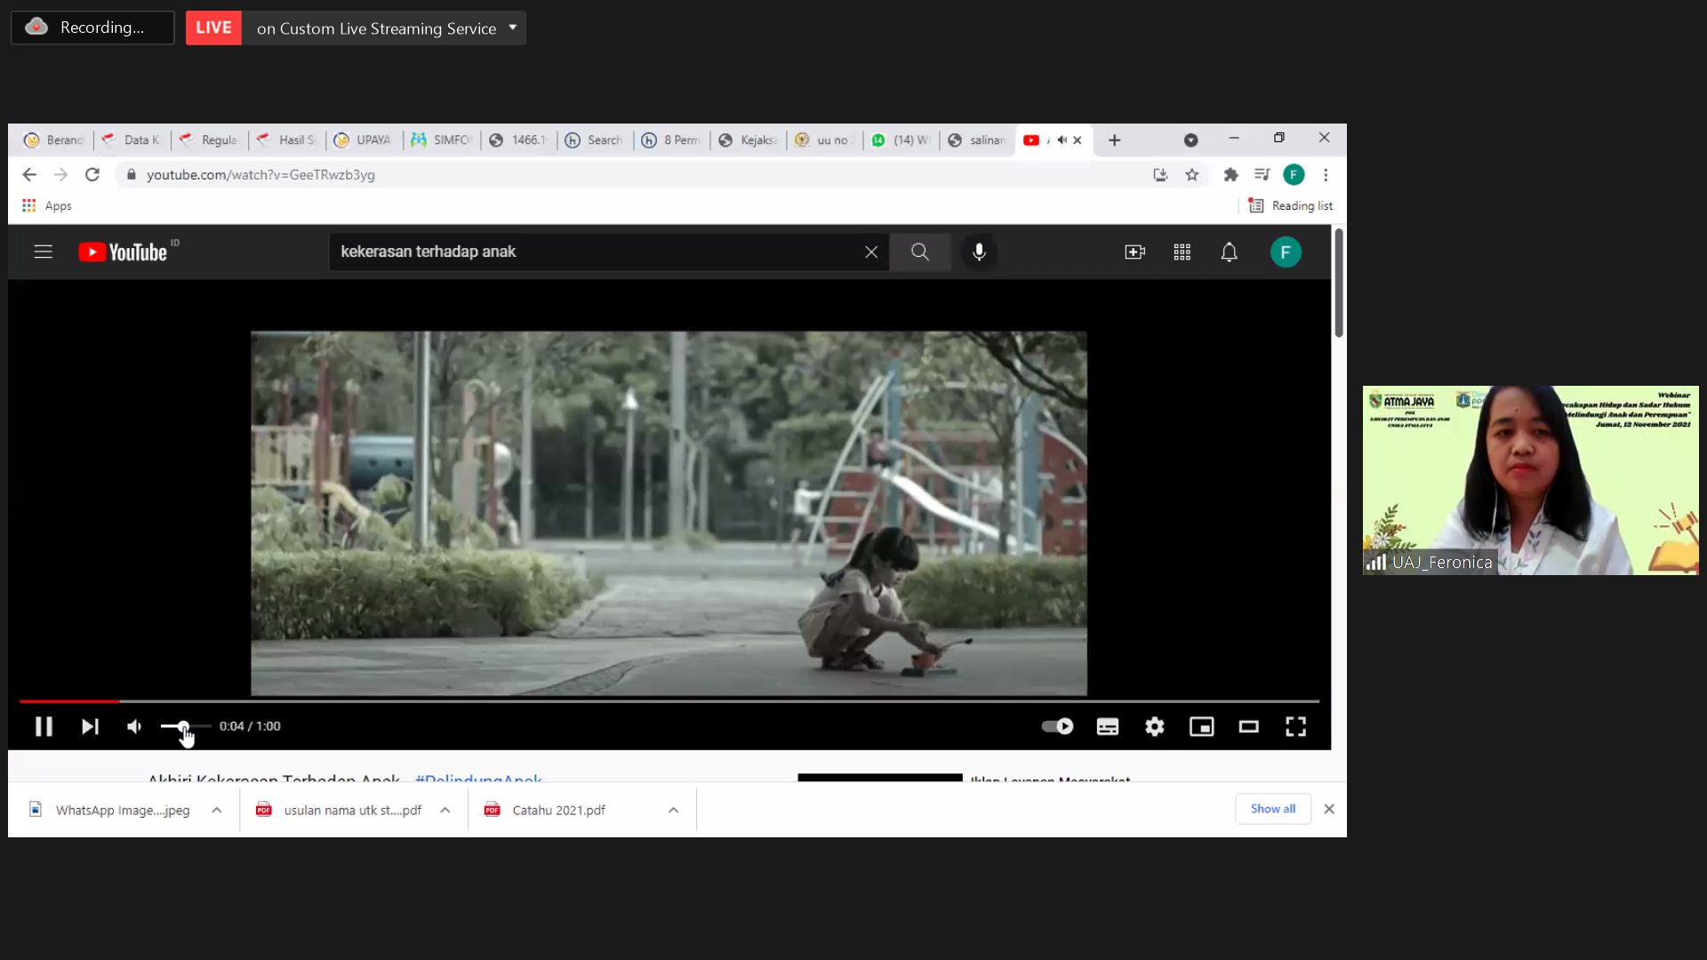Search with your voice microphone

(979, 252)
